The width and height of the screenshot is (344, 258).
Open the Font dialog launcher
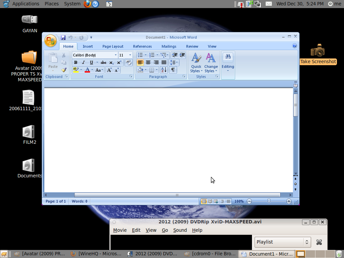131,76
